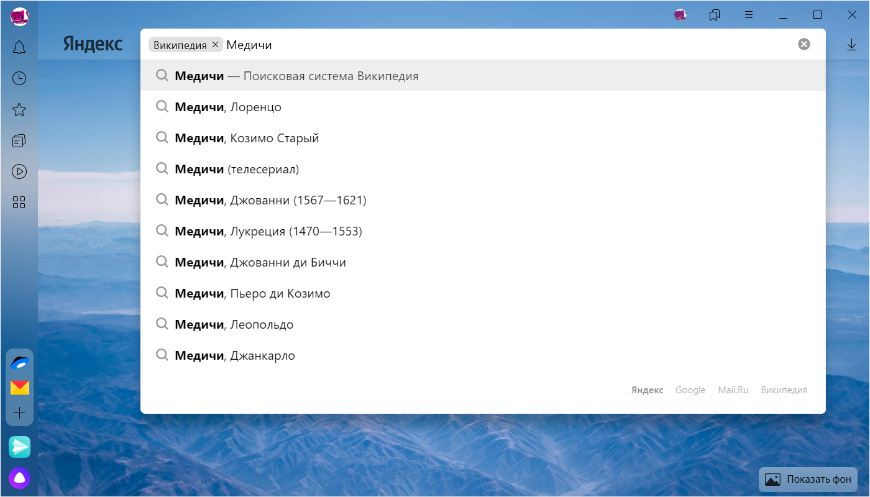Click profile avatar in title bar
870x497 pixels.
click(680, 15)
